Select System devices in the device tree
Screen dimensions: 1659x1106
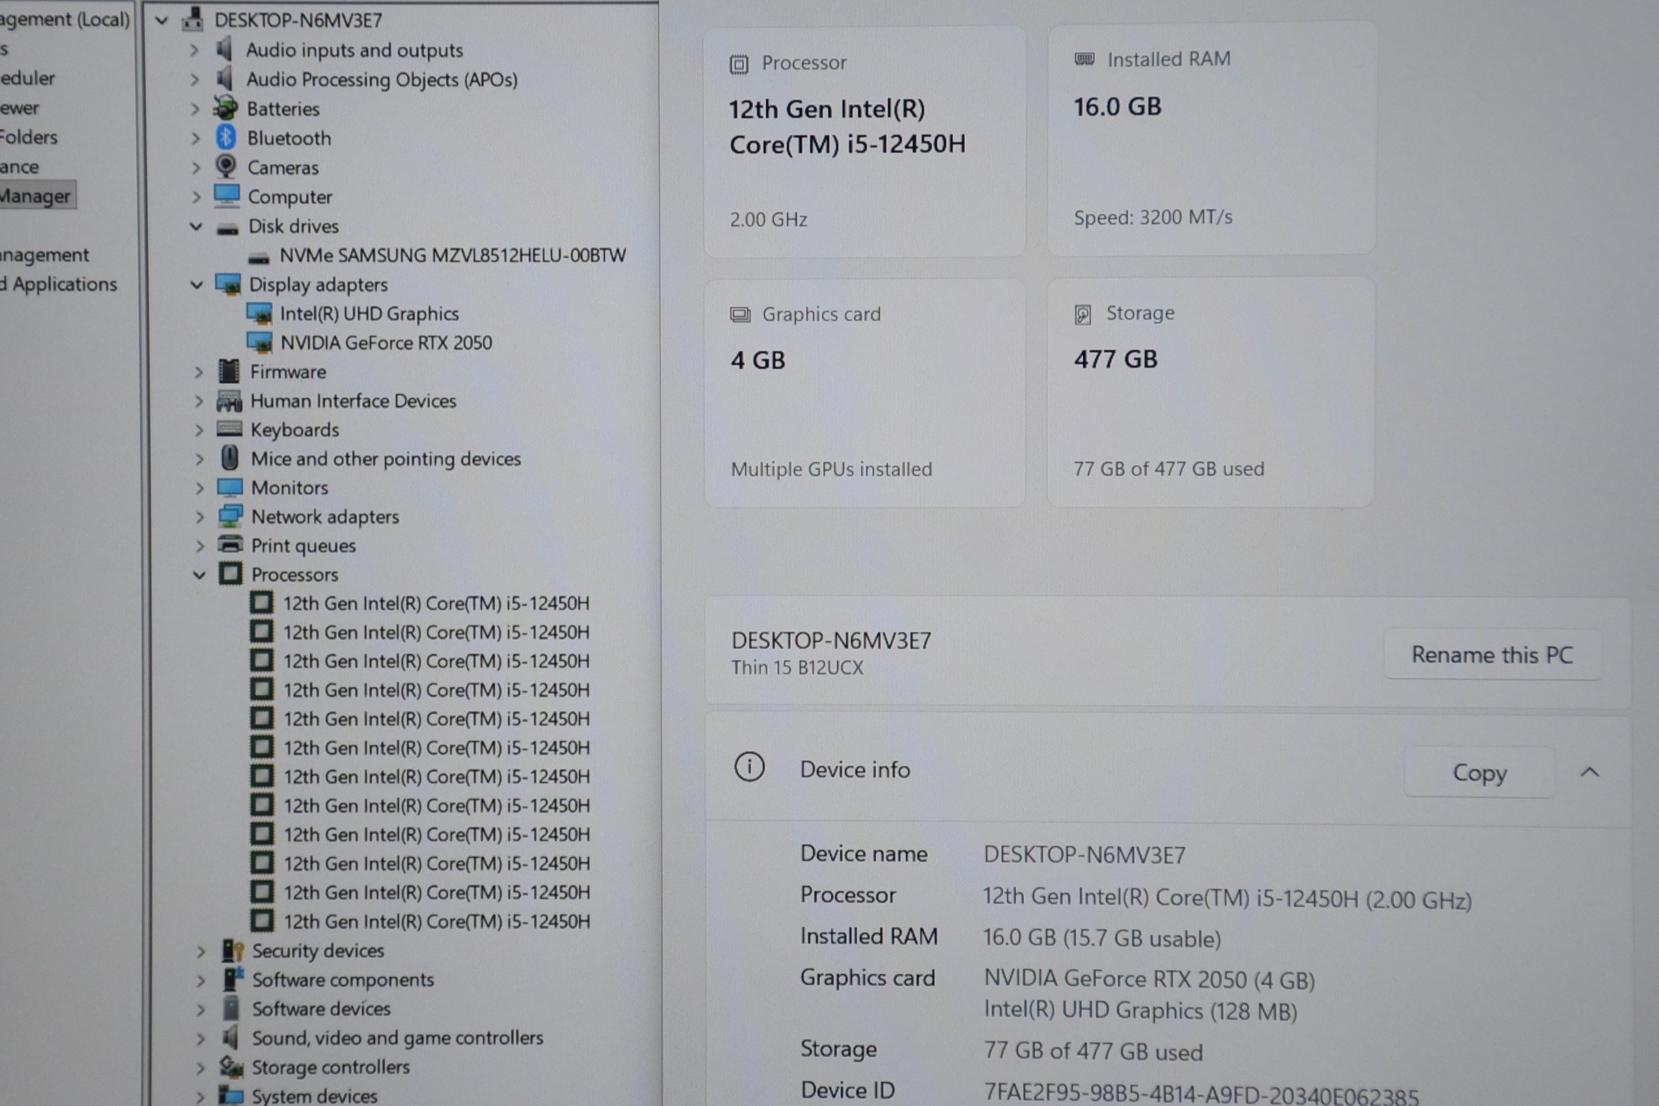click(x=315, y=1096)
